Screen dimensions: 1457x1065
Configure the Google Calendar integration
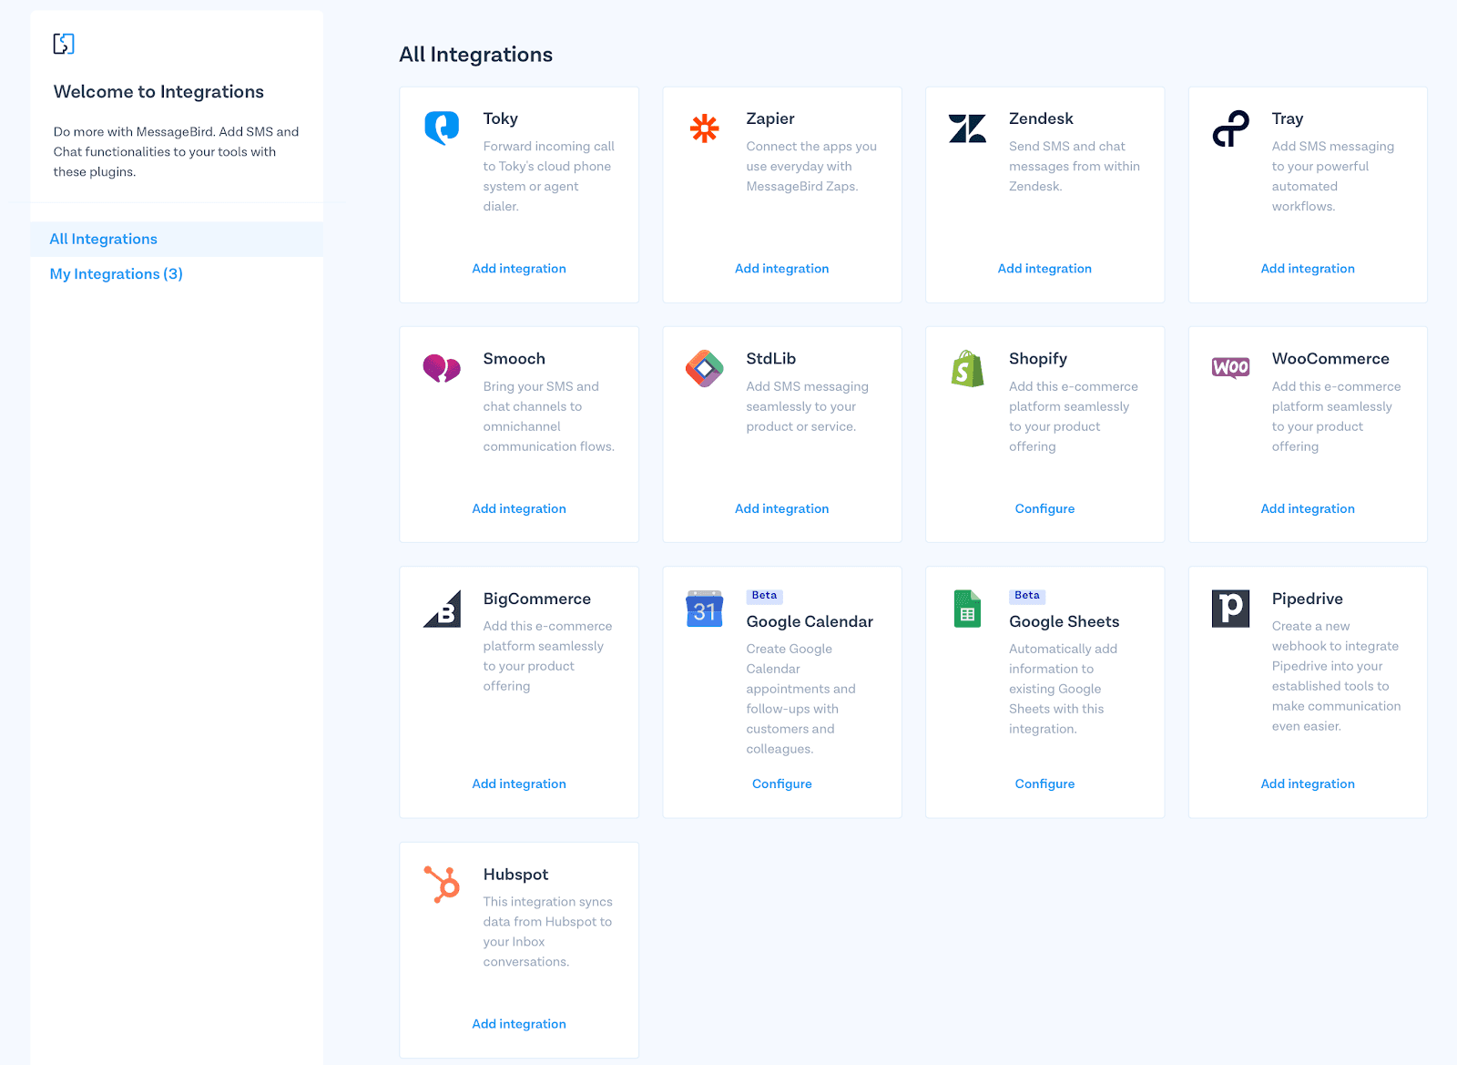click(782, 784)
